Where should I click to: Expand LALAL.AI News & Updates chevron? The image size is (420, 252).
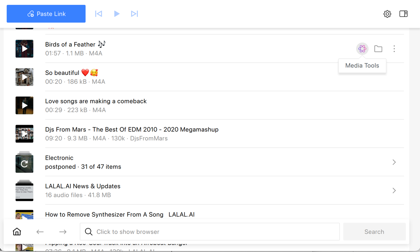[394, 190]
